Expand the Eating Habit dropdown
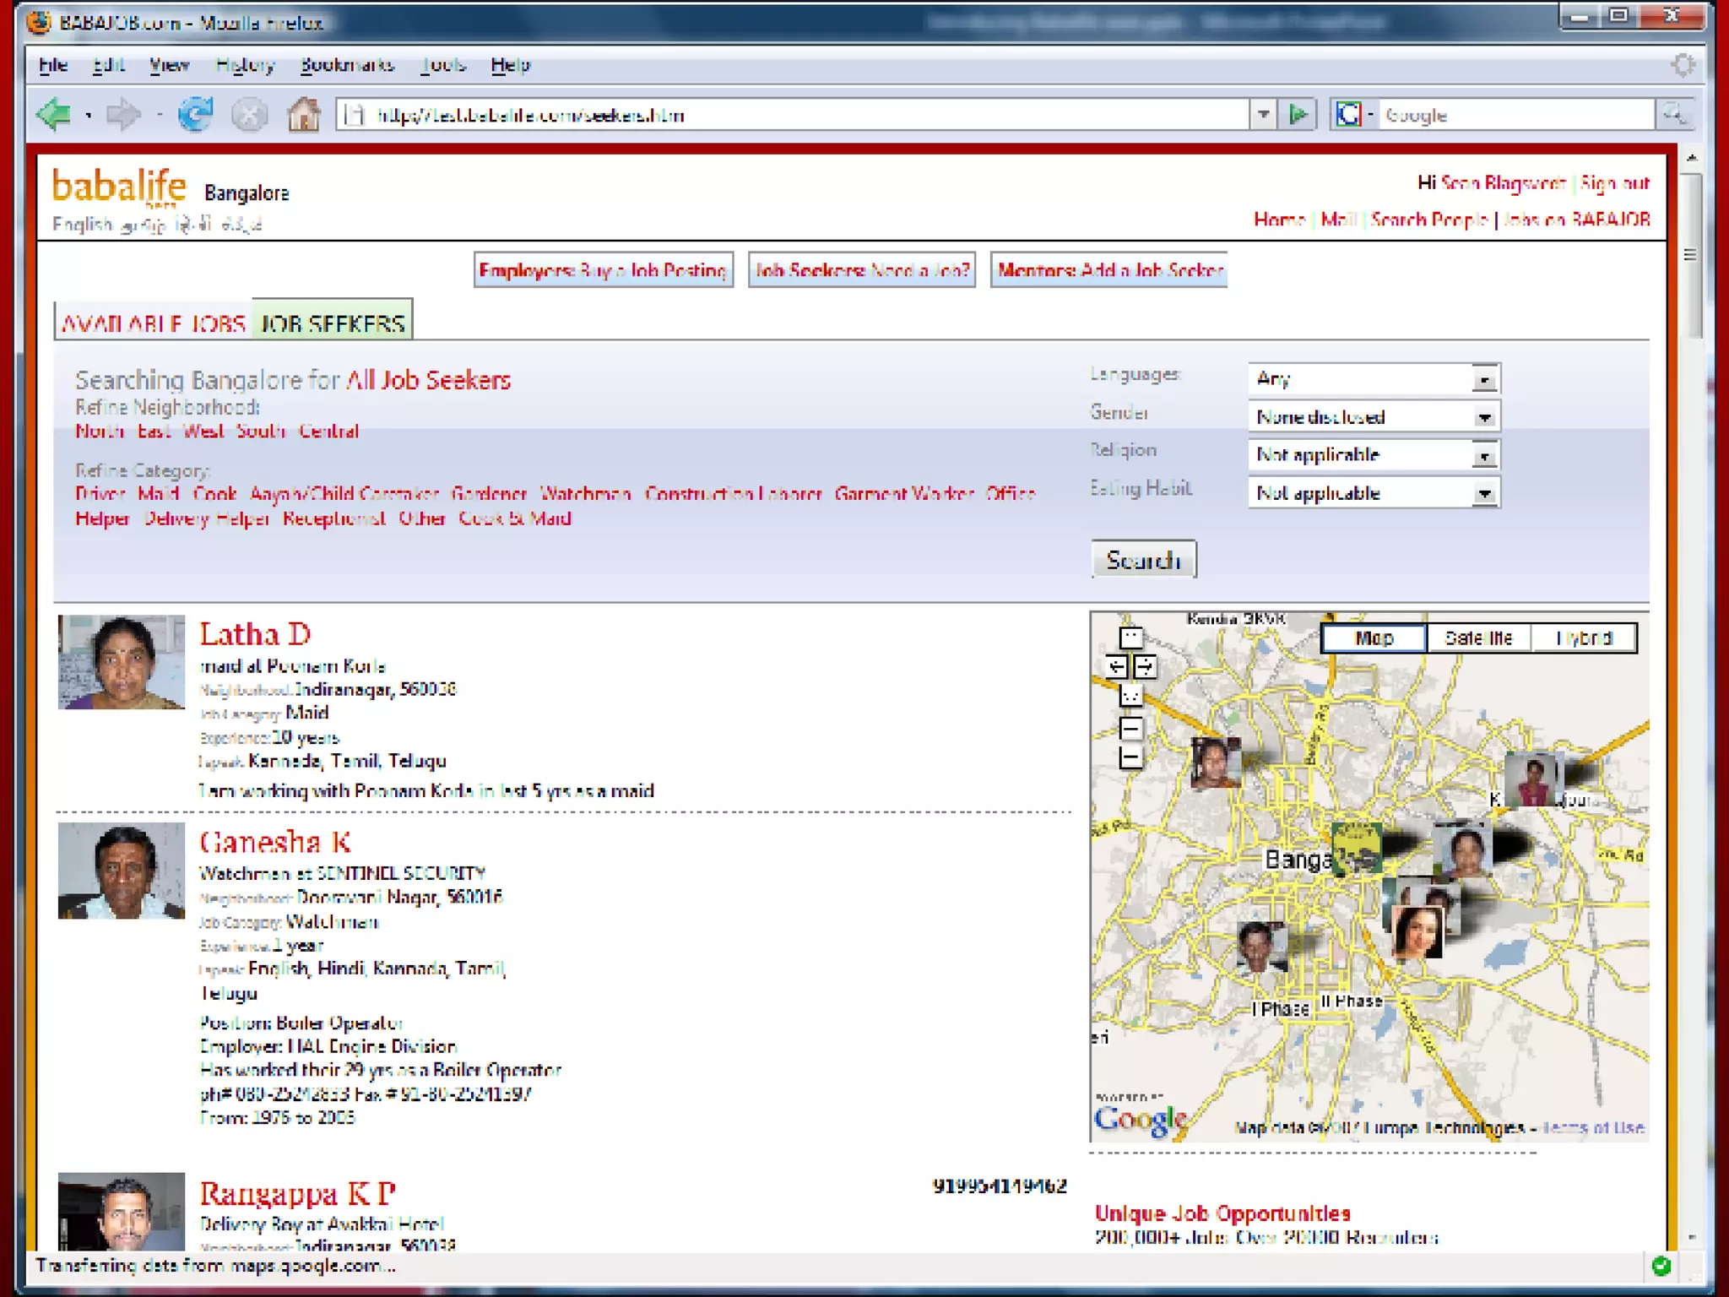1729x1297 pixels. (1483, 494)
